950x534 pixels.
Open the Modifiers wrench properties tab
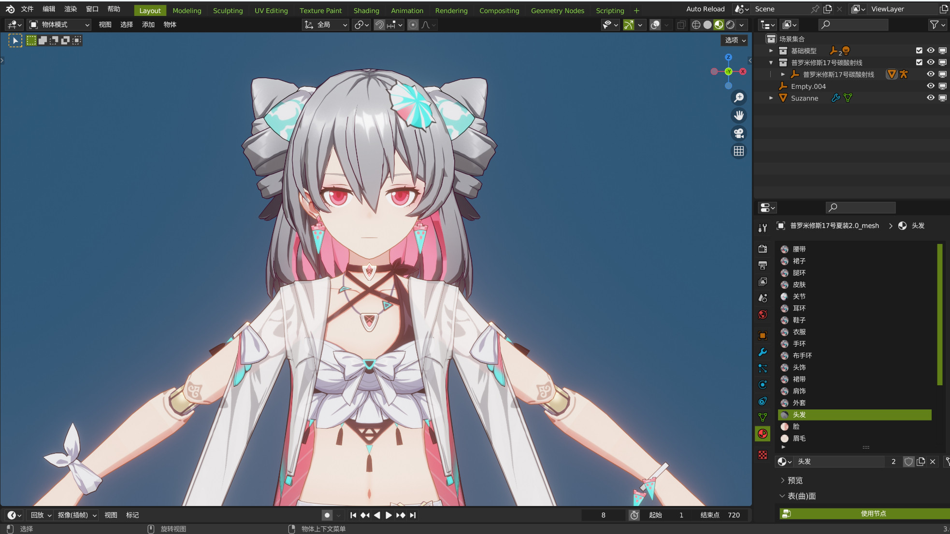[763, 352]
